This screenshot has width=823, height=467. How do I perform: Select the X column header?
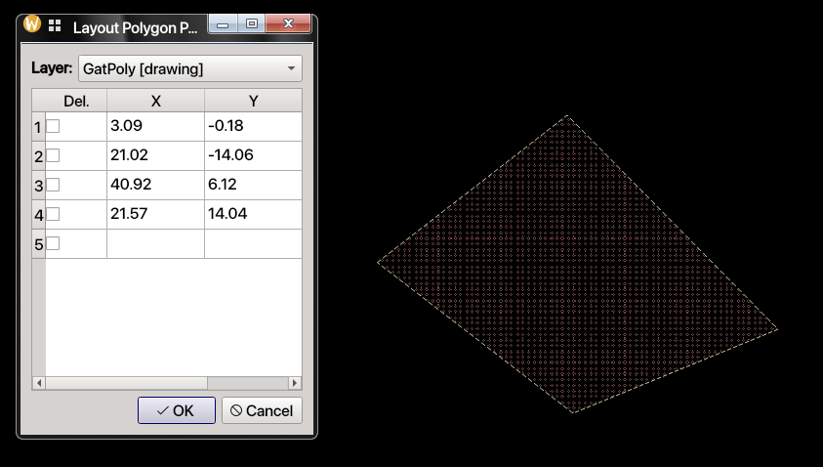155,101
